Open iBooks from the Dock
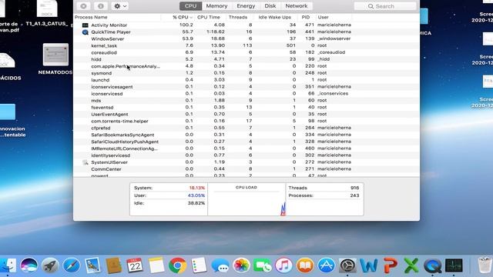This screenshot has height=277, width=493. pos(305,265)
